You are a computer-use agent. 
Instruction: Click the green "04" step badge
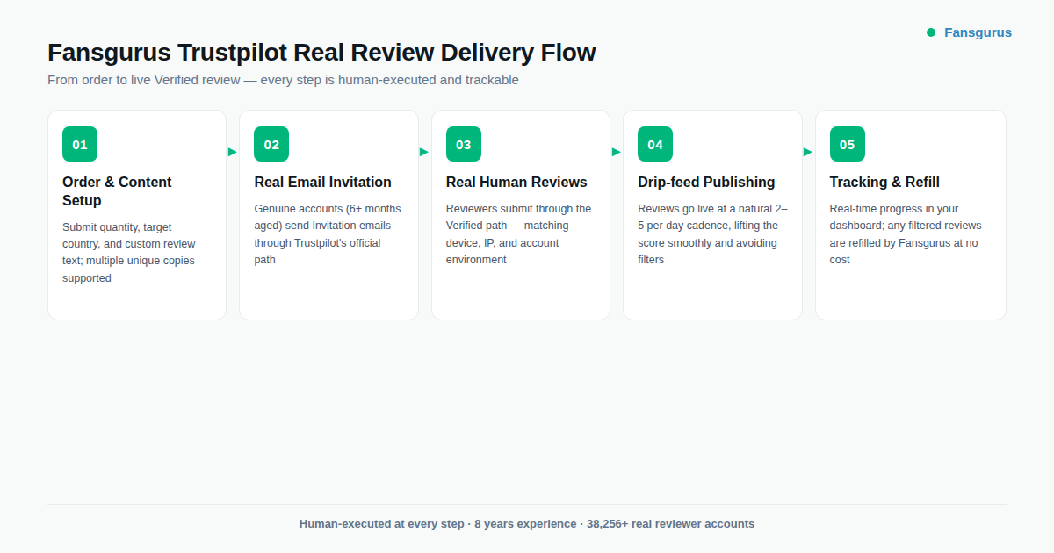coord(655,143)
